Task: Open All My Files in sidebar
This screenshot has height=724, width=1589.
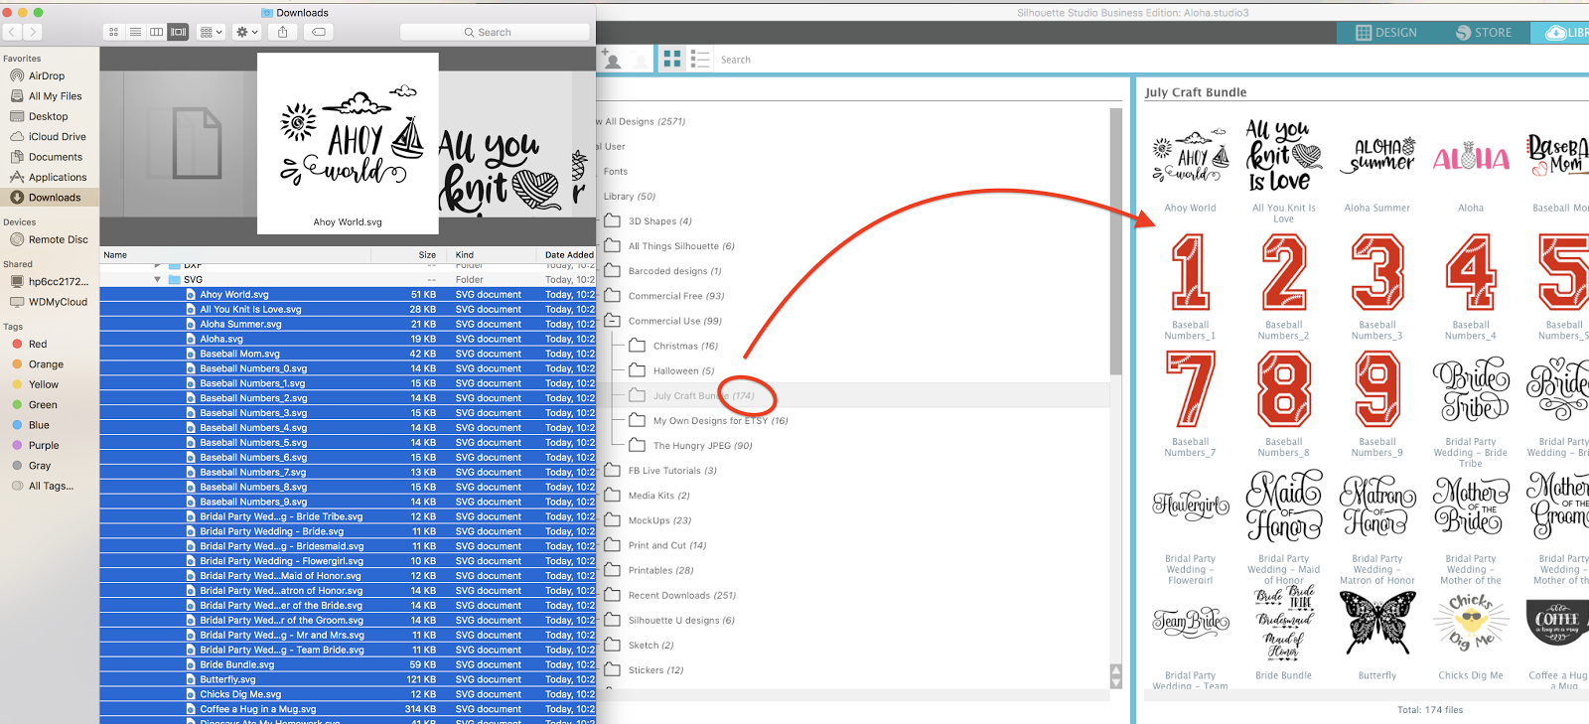Action: pos(55,96)
